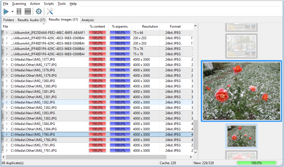Click the green 100.0% progress bar

point(256,163)
